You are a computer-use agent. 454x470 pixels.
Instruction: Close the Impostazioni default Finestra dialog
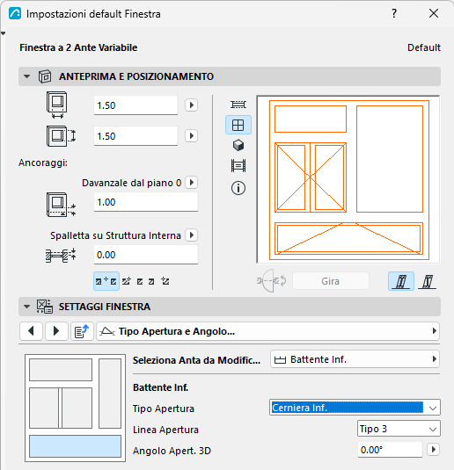[434, 13]
